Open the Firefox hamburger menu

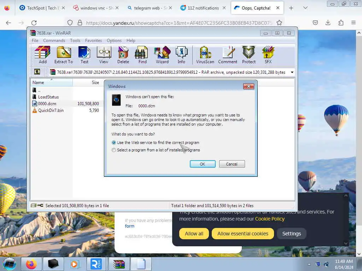click(353, 23)
